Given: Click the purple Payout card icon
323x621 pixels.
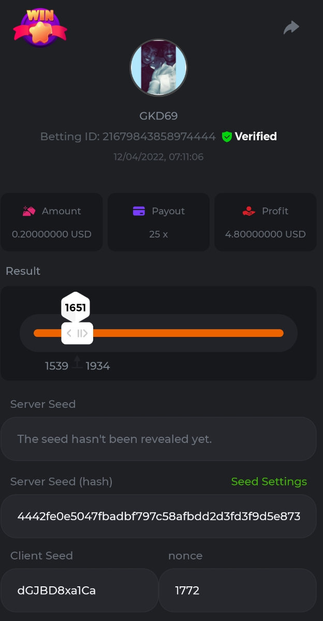Looking at the screenshot, I should click(x=139, y=211).
